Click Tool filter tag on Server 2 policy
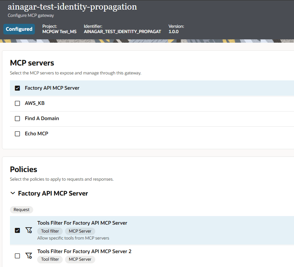 point(50,259)
